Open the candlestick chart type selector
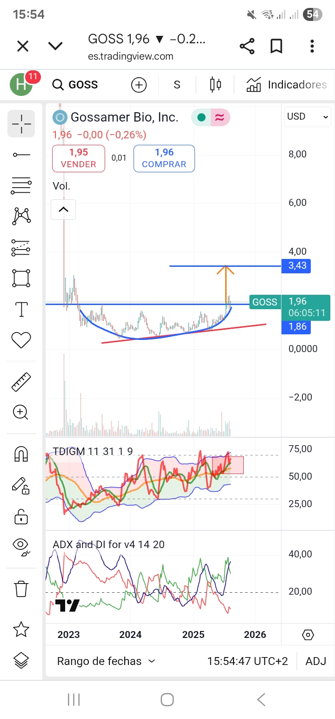Screen dimensions: 335x719 pyautogui.click(x=215, y=85)
